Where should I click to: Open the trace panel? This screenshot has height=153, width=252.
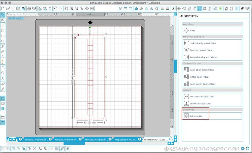(220, 9)
